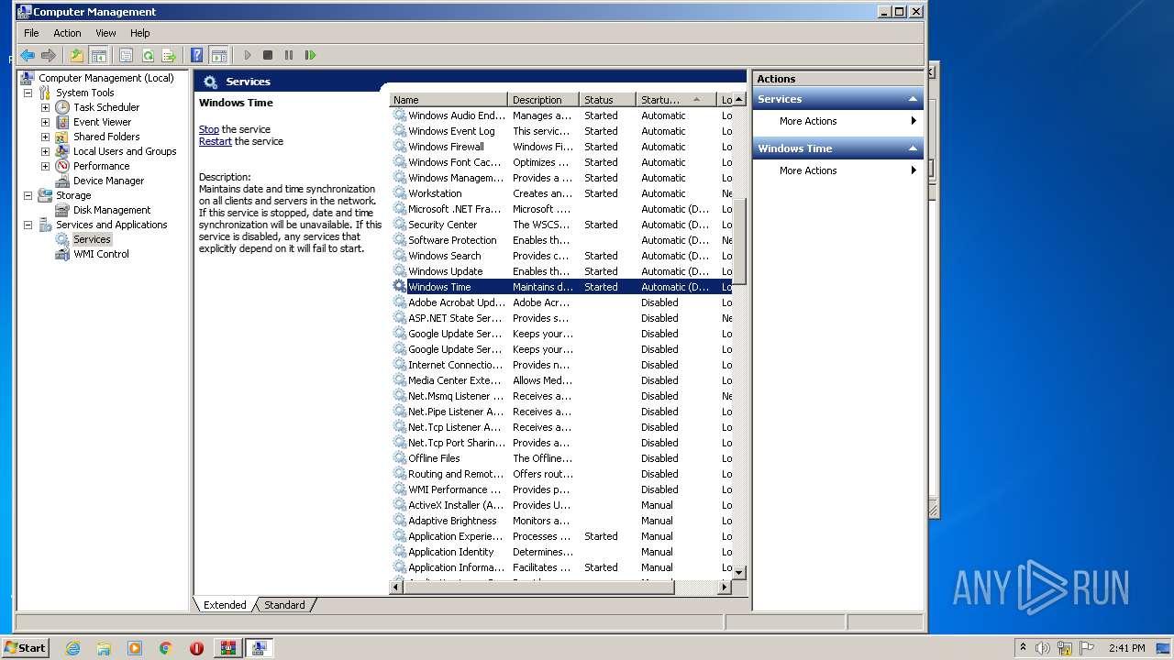The height and width of the screenshot is (660, 1174).
Task: Click the horizontal scrollbar thumb in services list
Action: 538,587
